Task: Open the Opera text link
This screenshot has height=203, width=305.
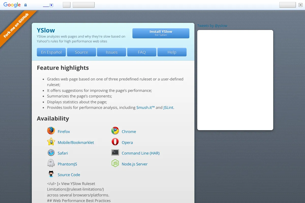Action: point(127,142)
